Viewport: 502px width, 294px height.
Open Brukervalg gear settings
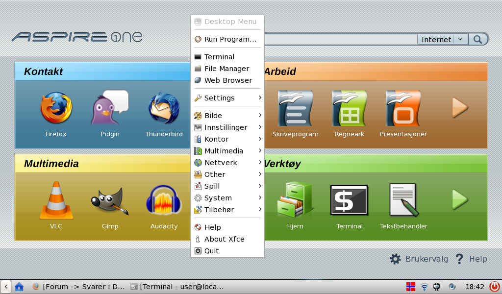pos(396,259)
